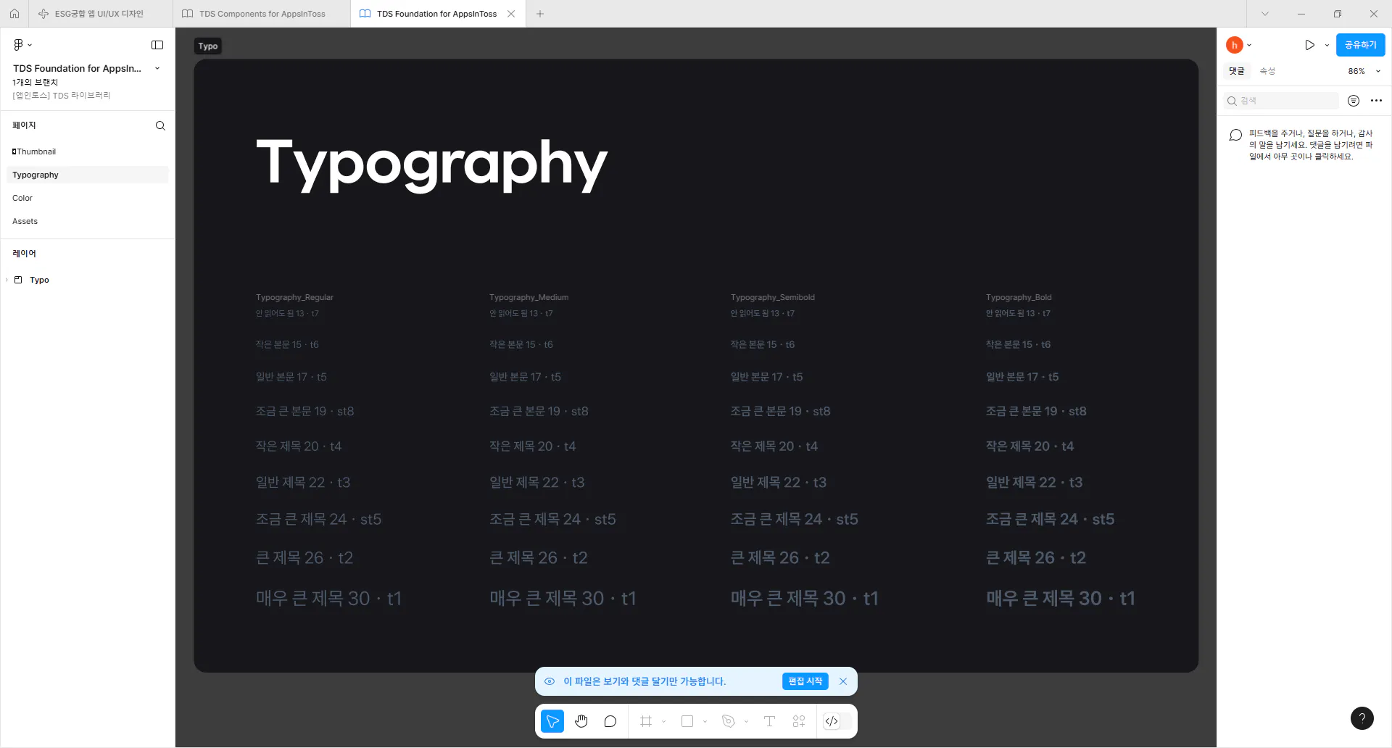Select the Rectangle shape tool
The width and height of the screenshot is (1392, 748).
(x=687, y=721)
